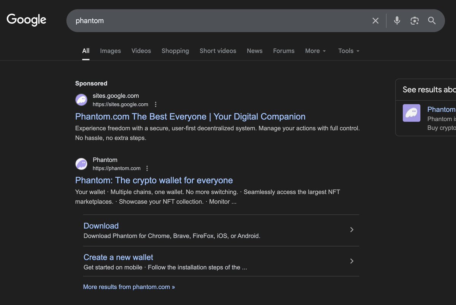Click the Sponsored label
Screen dimensions: 456x305
(x=91, y=84)
